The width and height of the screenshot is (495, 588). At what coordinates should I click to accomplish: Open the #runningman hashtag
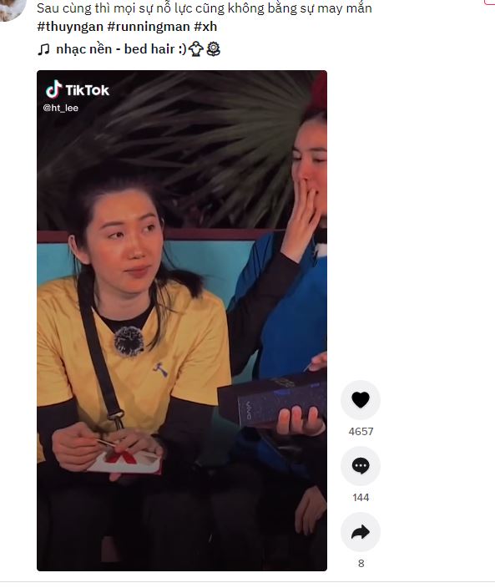(149, 27)
